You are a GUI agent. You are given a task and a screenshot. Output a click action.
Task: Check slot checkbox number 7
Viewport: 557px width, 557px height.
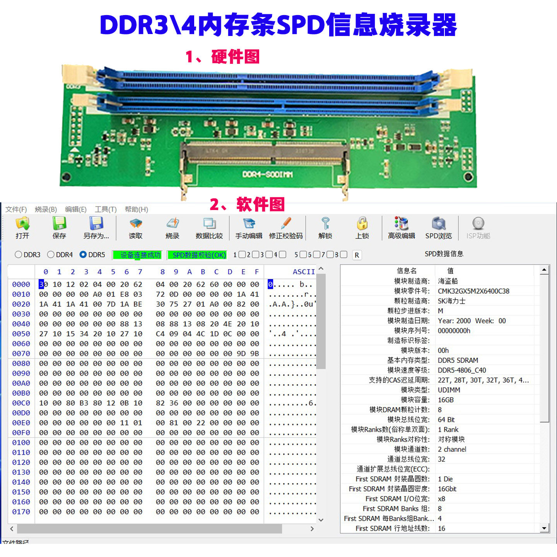coord(330,255)
